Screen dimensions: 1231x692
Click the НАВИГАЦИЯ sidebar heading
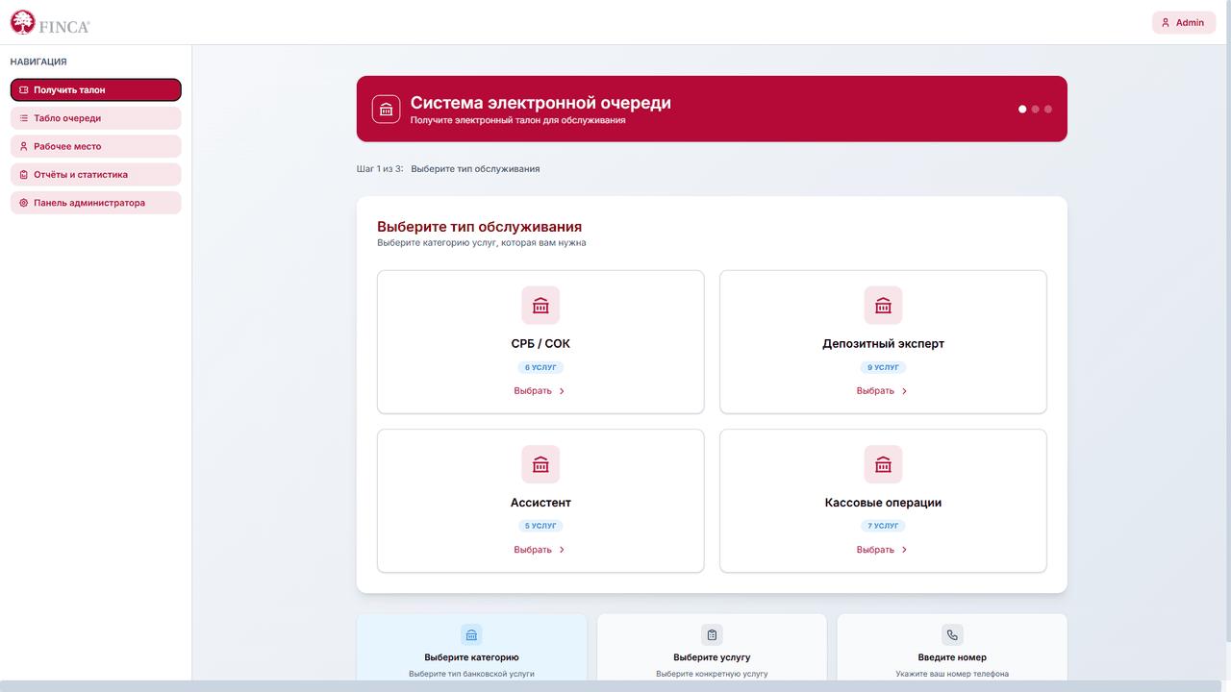(38, 62)
